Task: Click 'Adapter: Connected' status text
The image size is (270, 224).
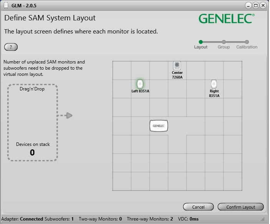Action: click(22, 219)
